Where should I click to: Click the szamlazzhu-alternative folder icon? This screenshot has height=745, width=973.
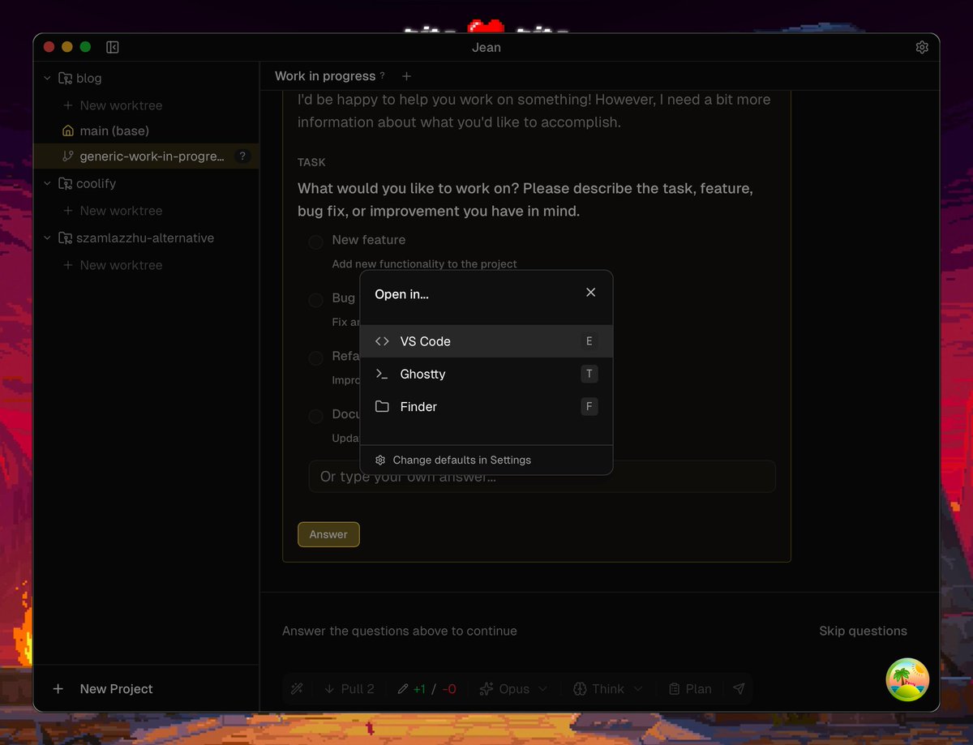pos(65,238)
